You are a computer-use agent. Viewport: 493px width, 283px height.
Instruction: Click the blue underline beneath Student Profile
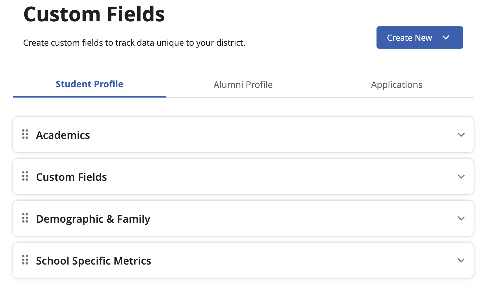click(x=90, y=96)
